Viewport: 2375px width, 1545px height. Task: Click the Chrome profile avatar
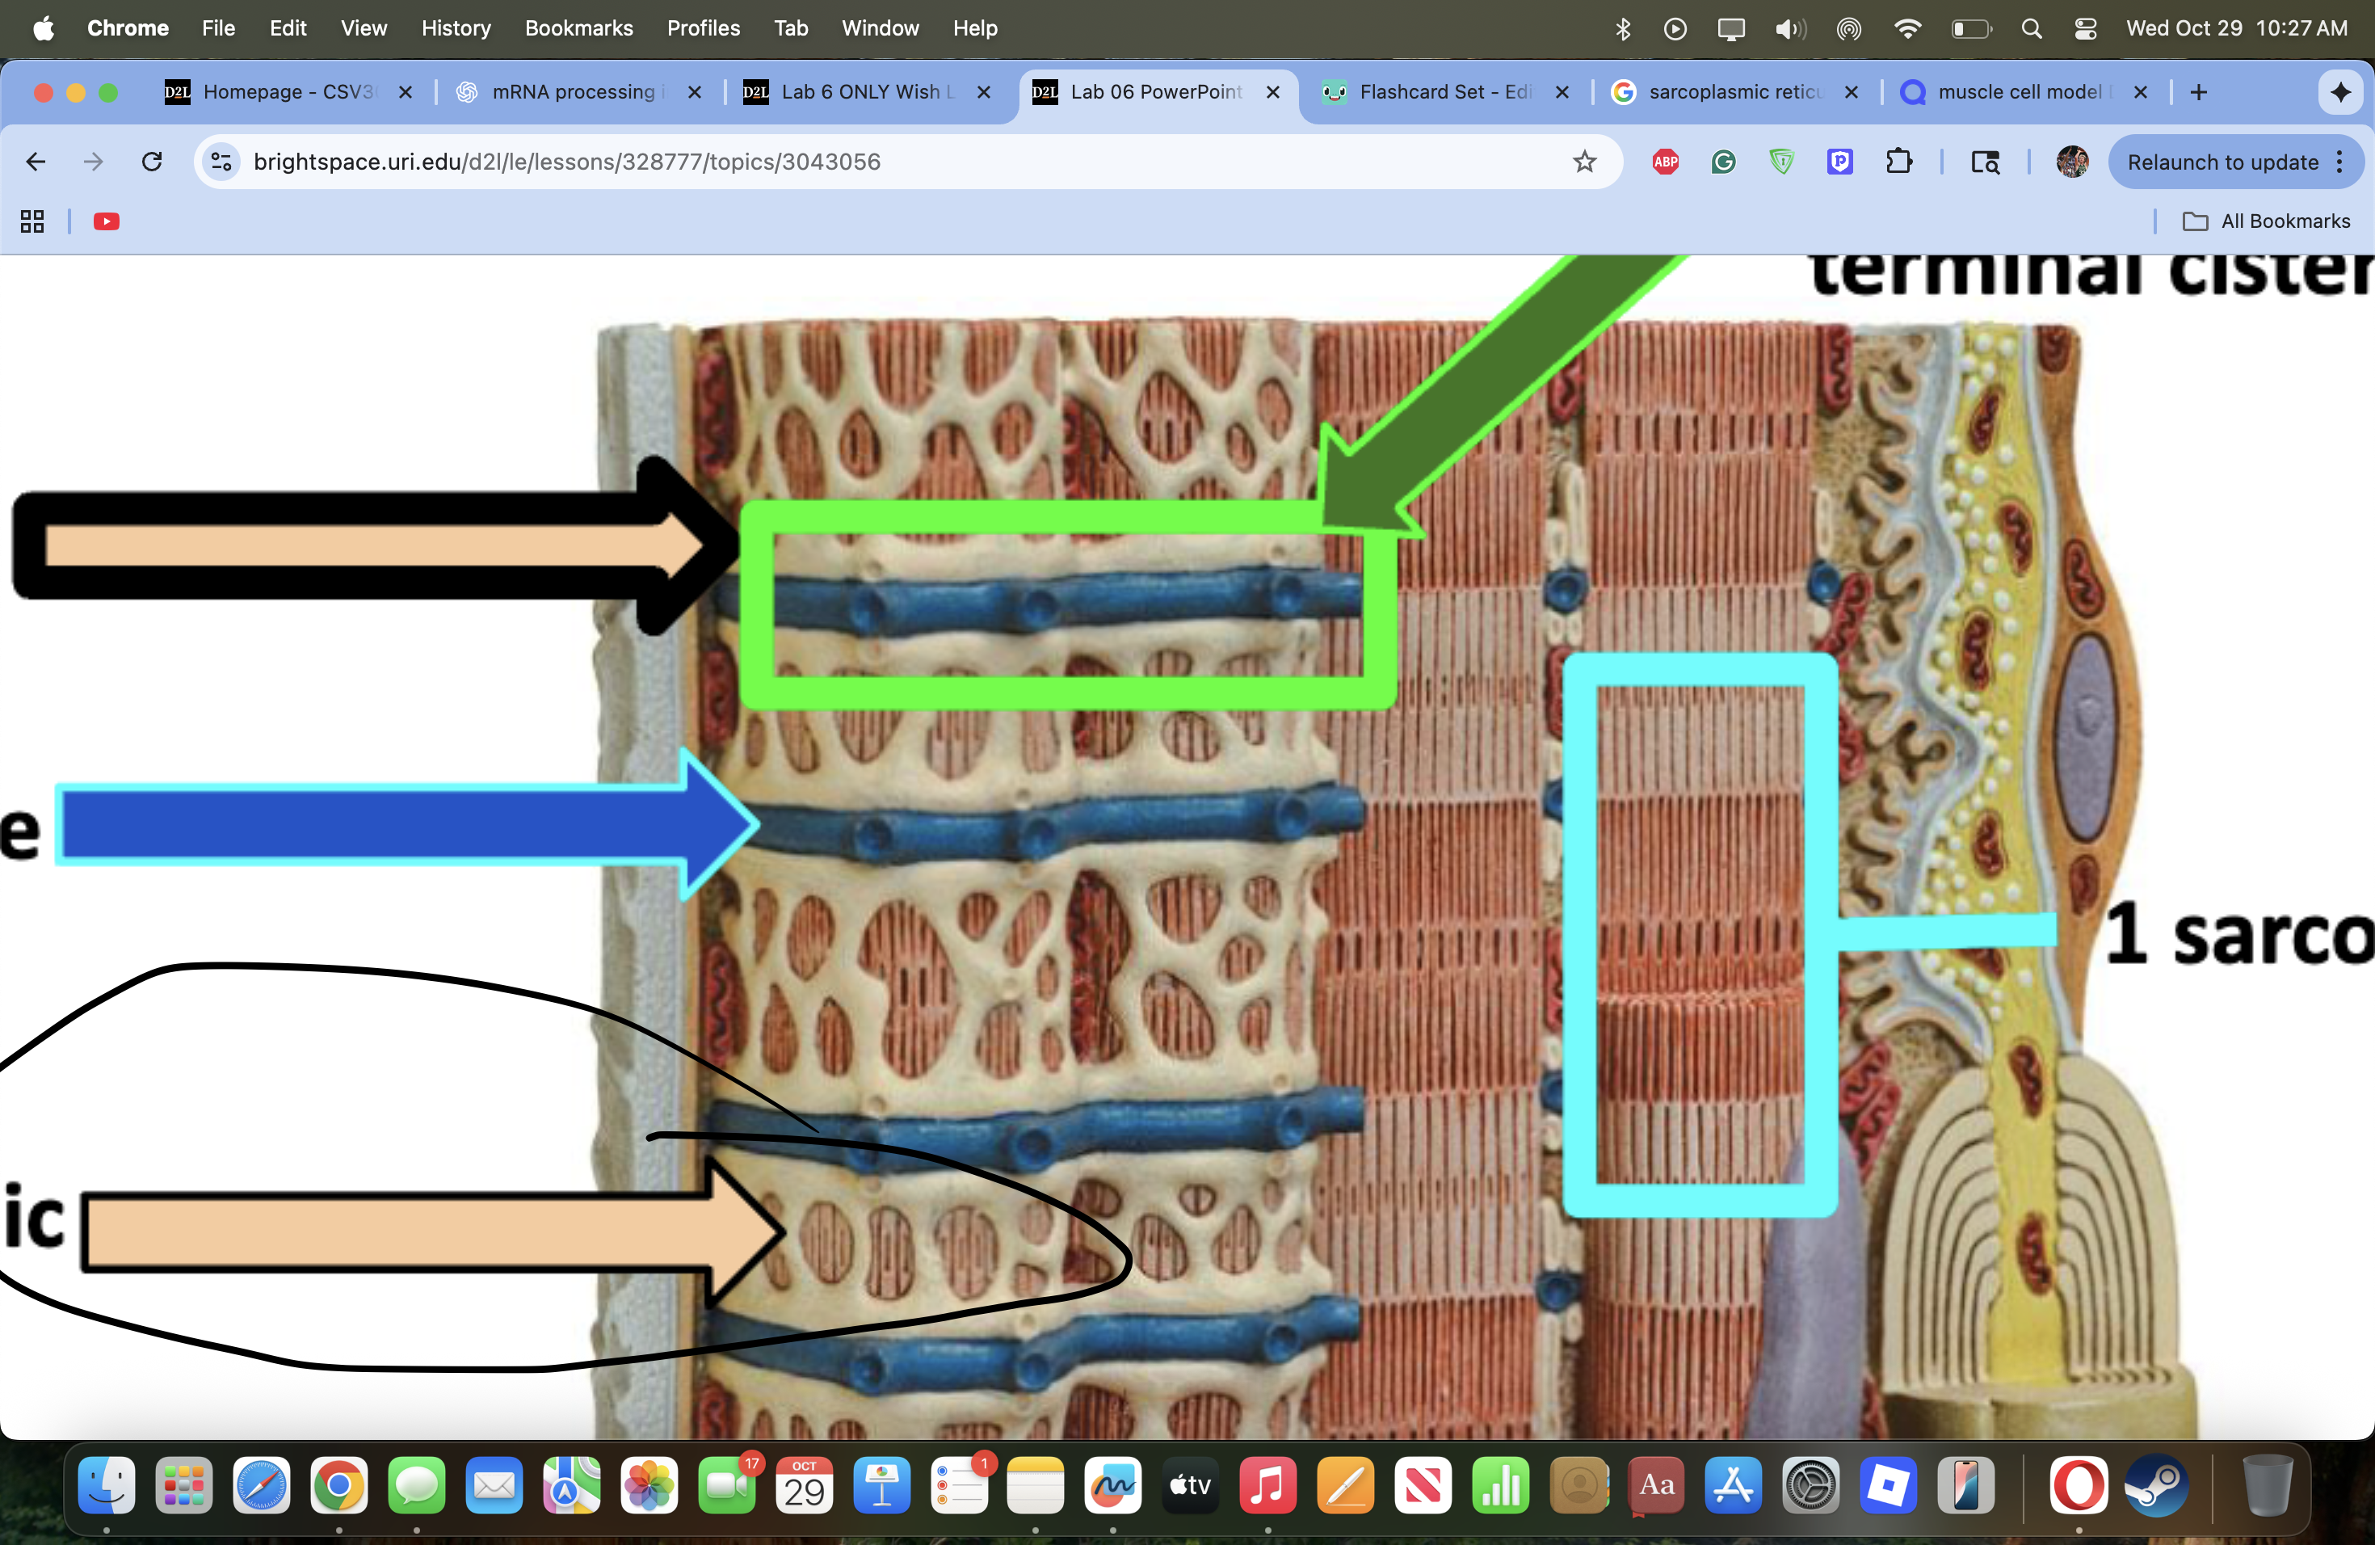point(2073,162)
